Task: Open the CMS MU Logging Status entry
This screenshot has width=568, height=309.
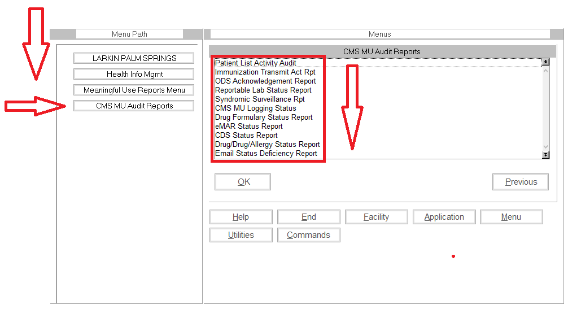Action: point(255,108)
